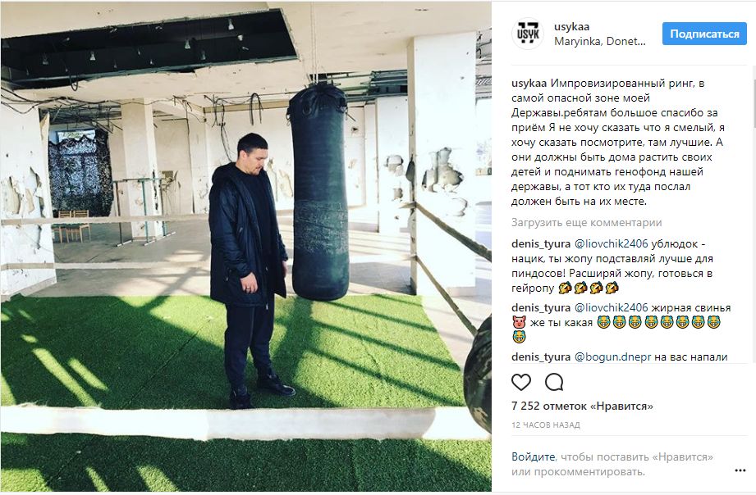Open first denis_tyura commenter profile
756x495 pixels.
[541, 243]
